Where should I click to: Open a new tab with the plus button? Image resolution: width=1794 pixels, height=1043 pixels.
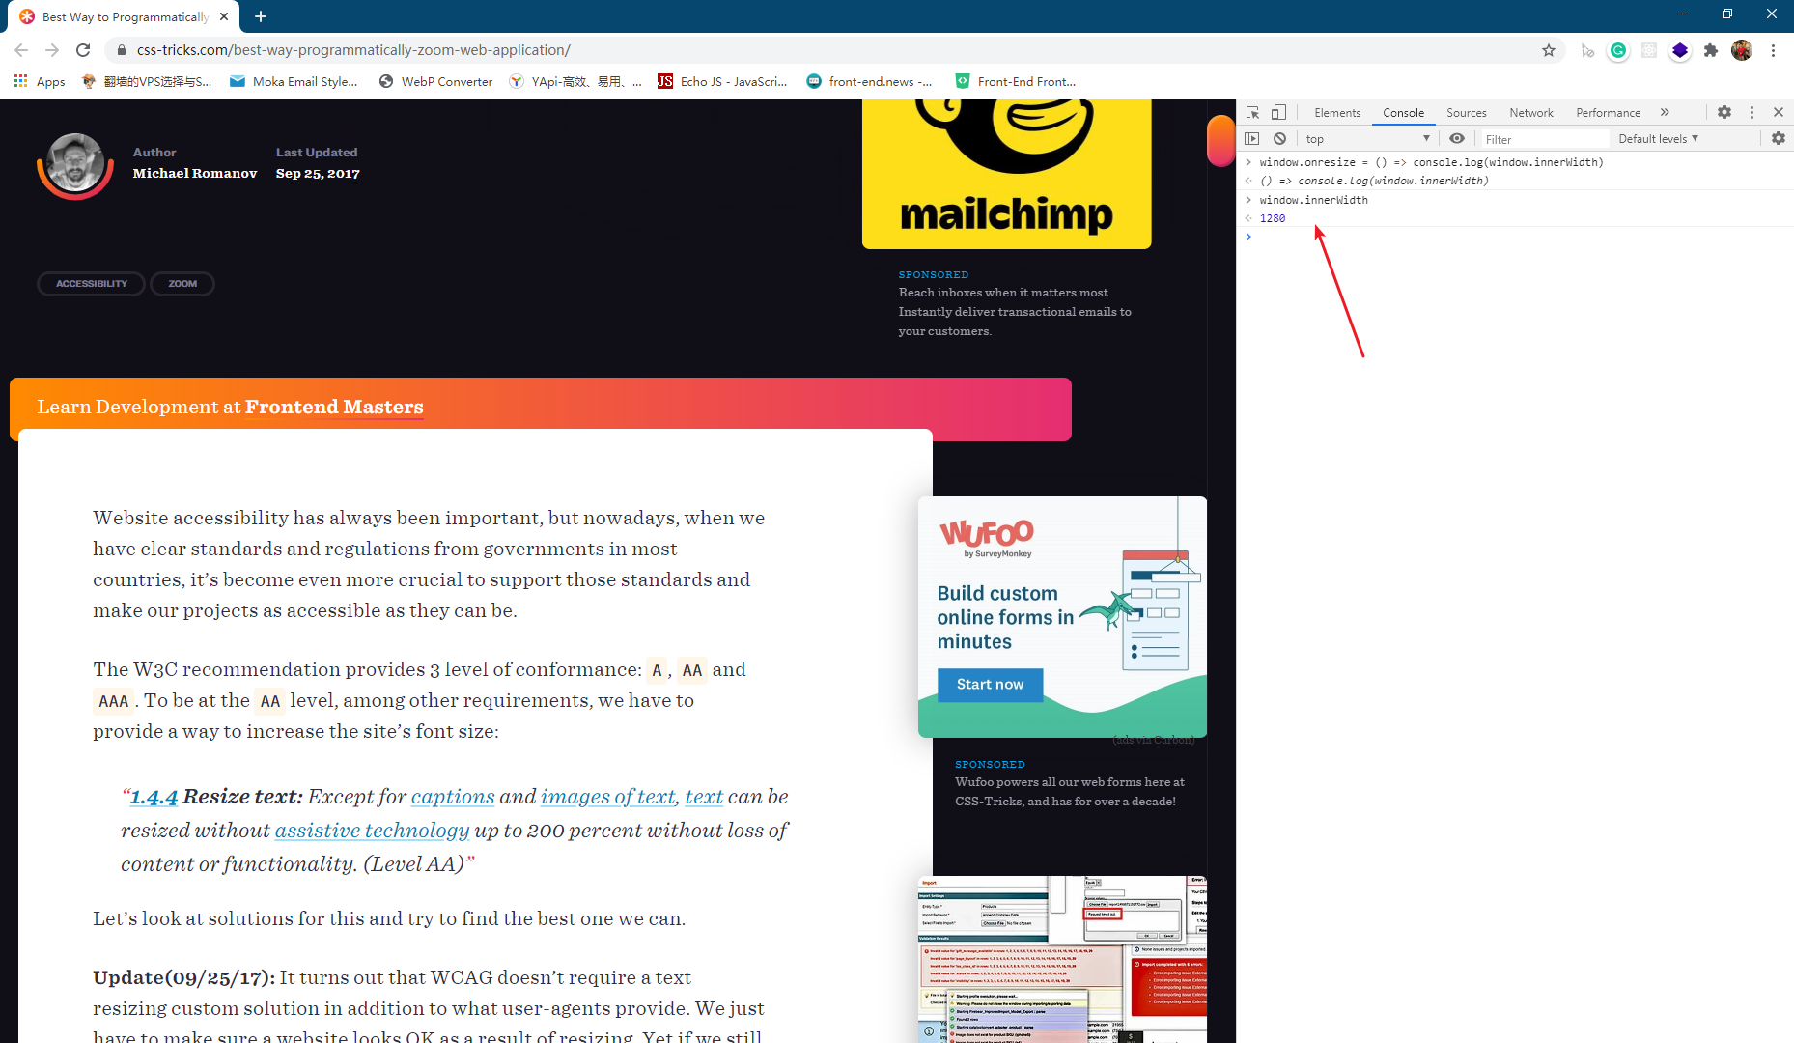(261, 16)
